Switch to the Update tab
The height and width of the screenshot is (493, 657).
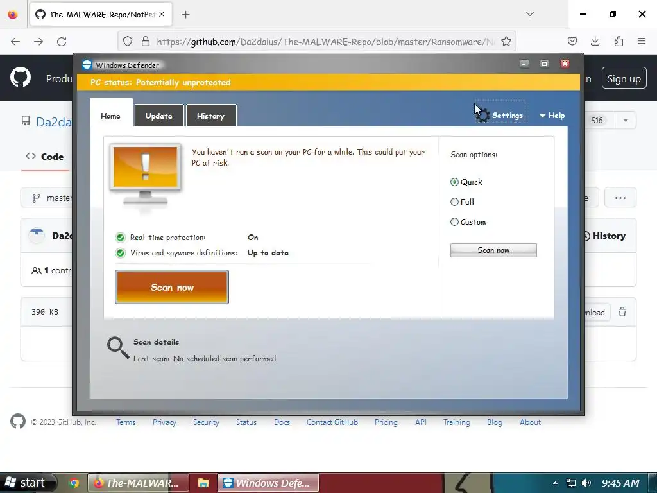(x=159, y=116)
